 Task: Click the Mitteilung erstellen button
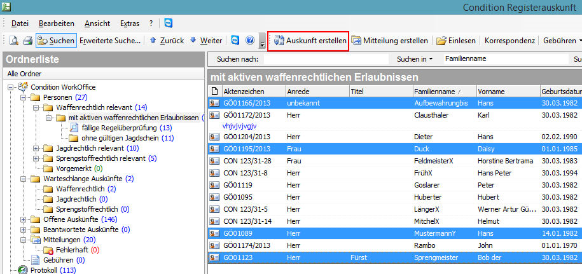tap(389, 41)
